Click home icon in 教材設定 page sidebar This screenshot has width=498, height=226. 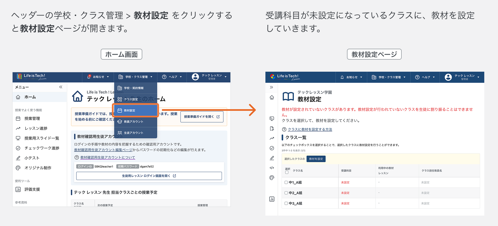pyautogui.click(x=272, y=97)
